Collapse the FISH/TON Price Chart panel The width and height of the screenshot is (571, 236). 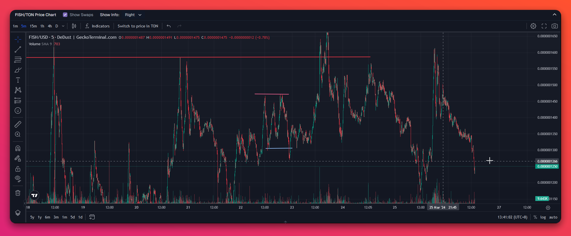click(555, 15)
